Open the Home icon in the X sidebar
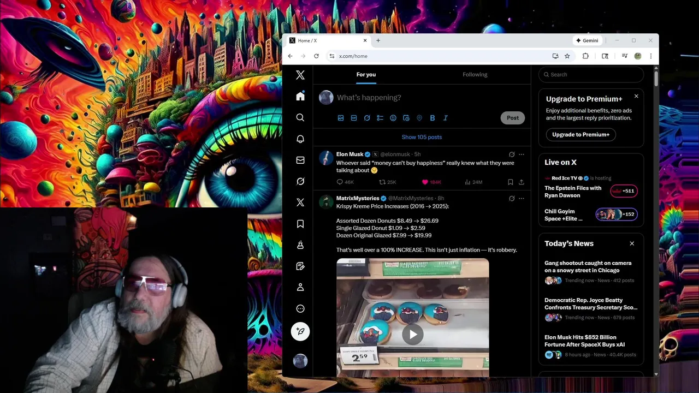Viewport: 699px width, 393px height. click(300, 96)
